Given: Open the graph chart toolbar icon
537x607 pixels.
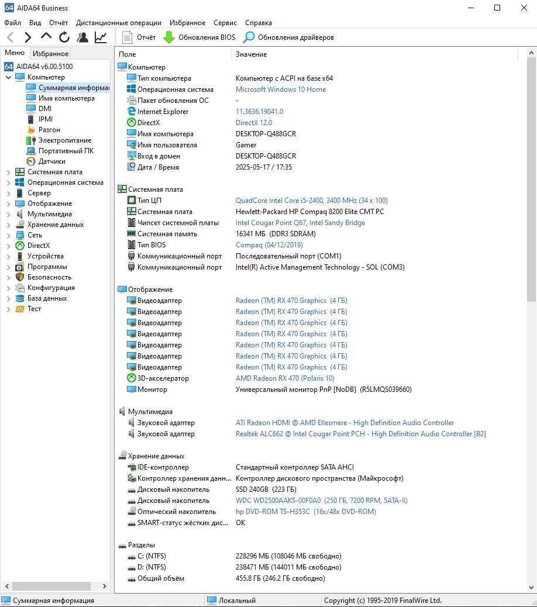Looking at the screenshot, I should pyautogui.click(x=101, y=37).
